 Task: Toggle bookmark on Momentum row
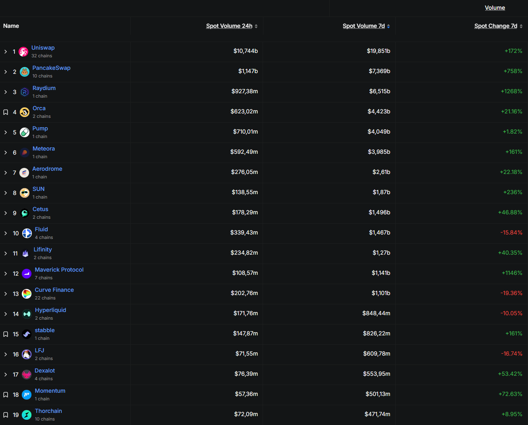click(6, 395)
